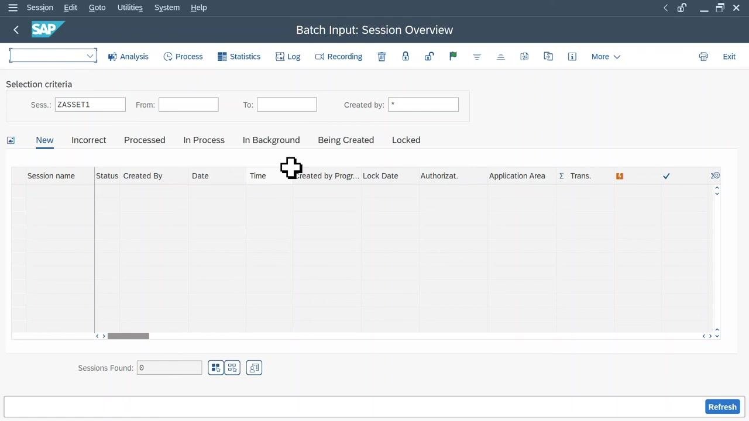Screen dimensions: 749x421
Task: Start the Process action
Action: click(x=183, y=57)
